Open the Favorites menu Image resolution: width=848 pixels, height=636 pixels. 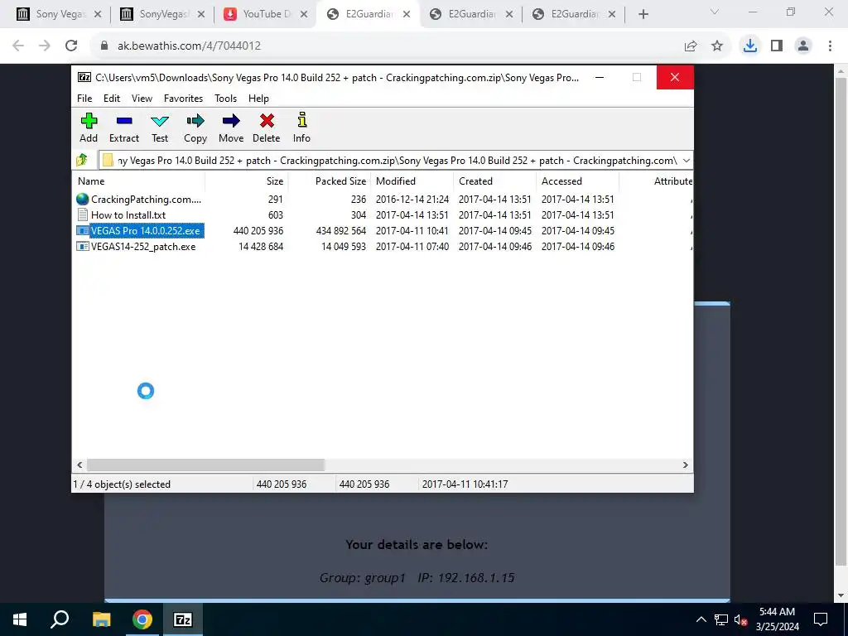183,99
